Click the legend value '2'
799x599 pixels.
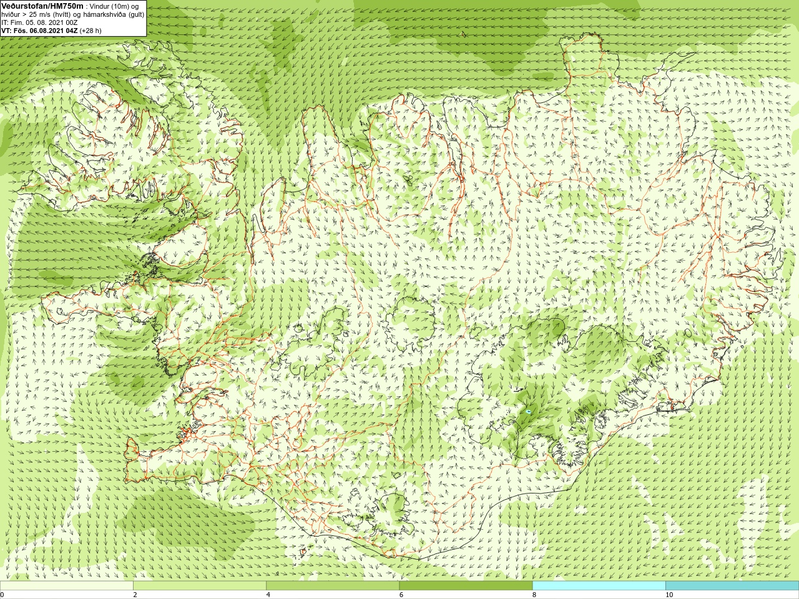click(135, 595)
